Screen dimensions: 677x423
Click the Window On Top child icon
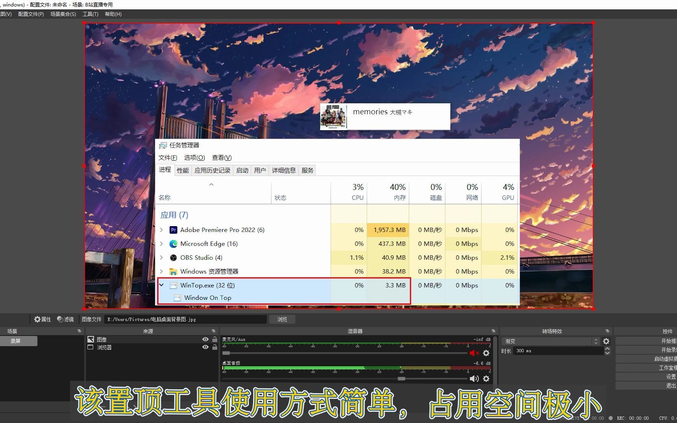tap(177, 298)
